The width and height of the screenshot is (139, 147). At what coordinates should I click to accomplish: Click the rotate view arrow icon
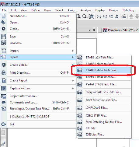117,16
